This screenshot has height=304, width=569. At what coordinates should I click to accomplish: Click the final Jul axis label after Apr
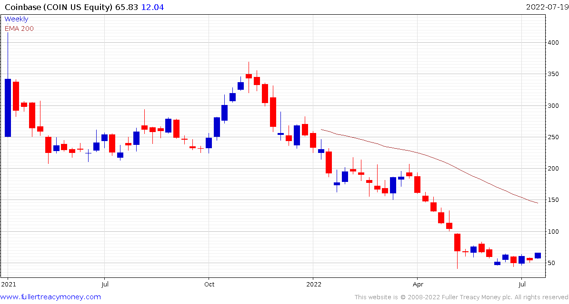522,284
